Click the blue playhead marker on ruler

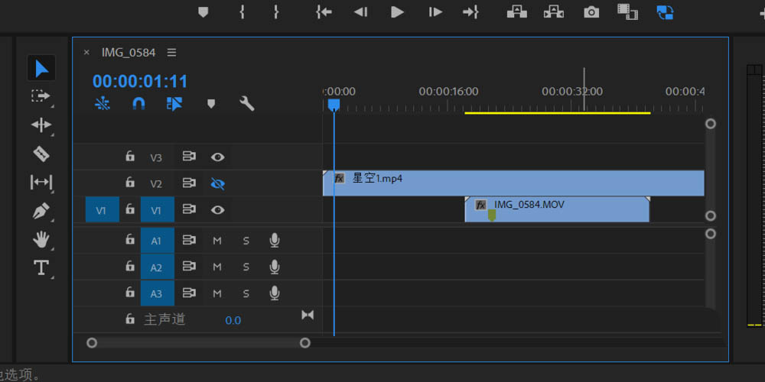coord(334,105)
